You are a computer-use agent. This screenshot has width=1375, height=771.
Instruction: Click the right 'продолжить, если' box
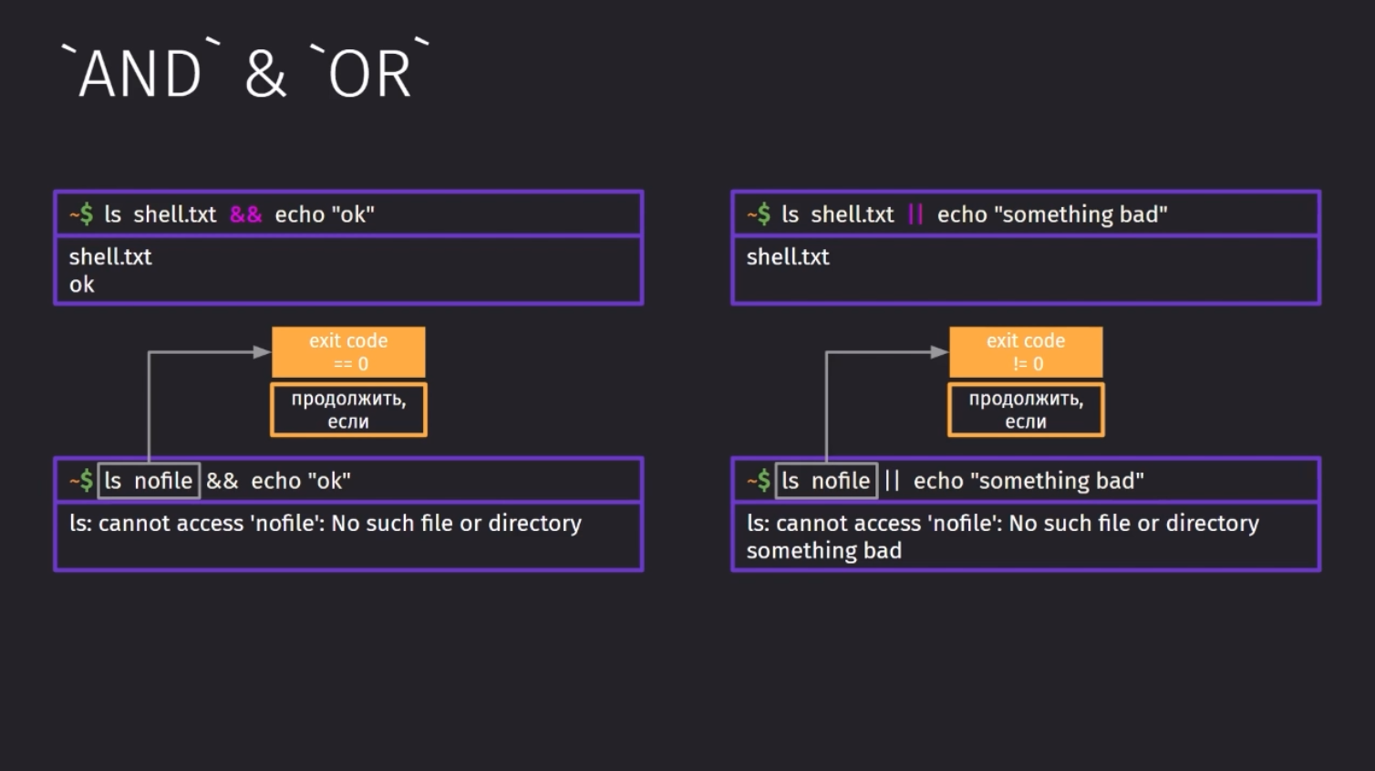(1026, 410)
